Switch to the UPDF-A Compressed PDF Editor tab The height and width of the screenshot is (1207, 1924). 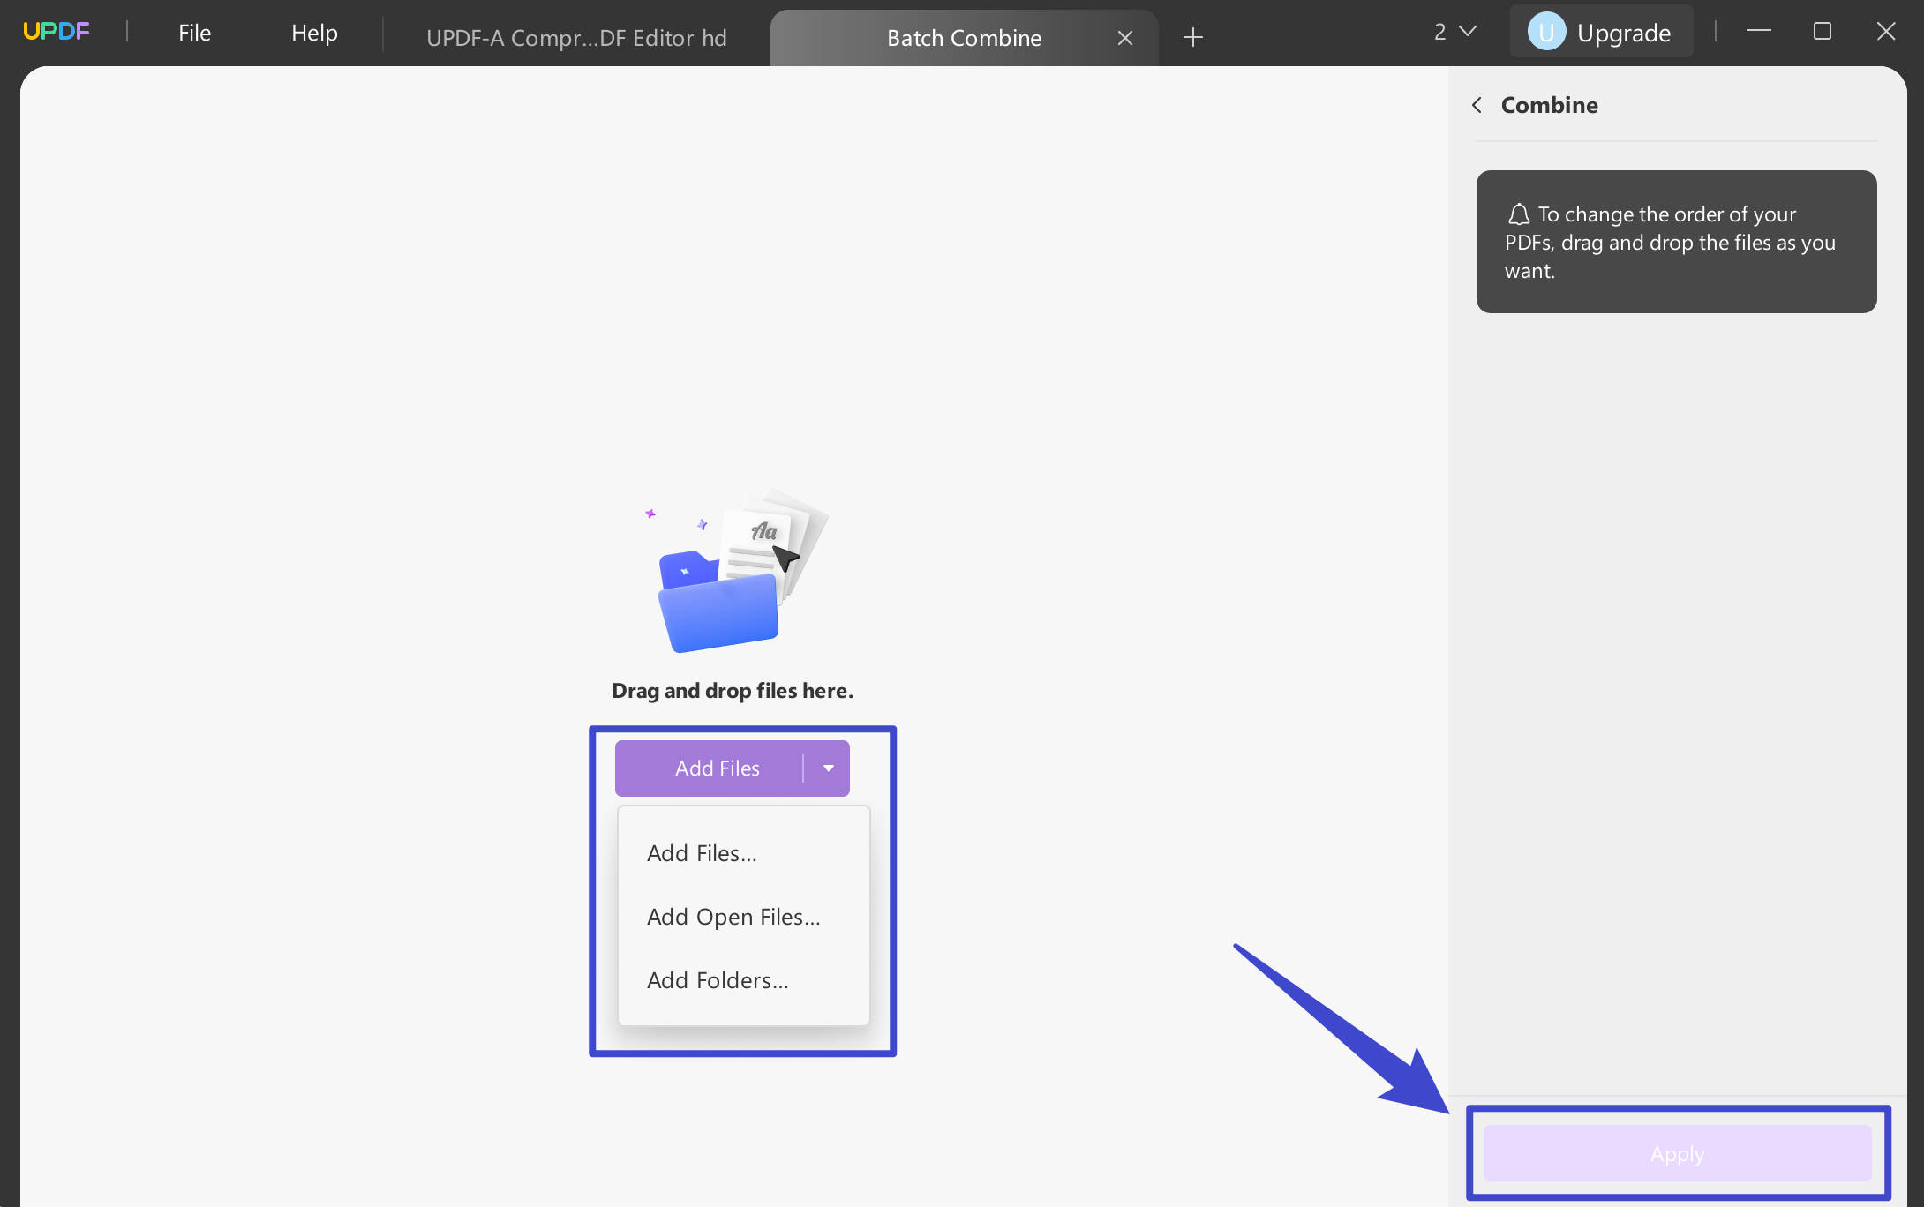[576, 37]
